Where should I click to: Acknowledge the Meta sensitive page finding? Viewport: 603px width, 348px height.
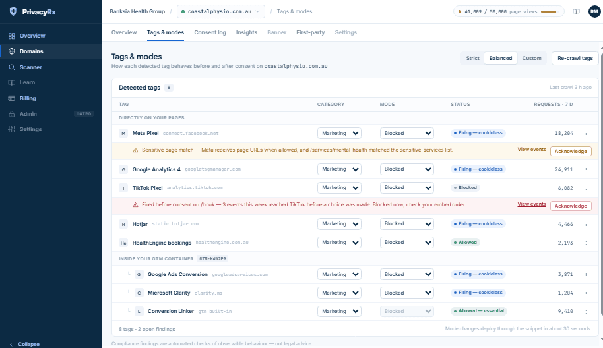[571, 152]
